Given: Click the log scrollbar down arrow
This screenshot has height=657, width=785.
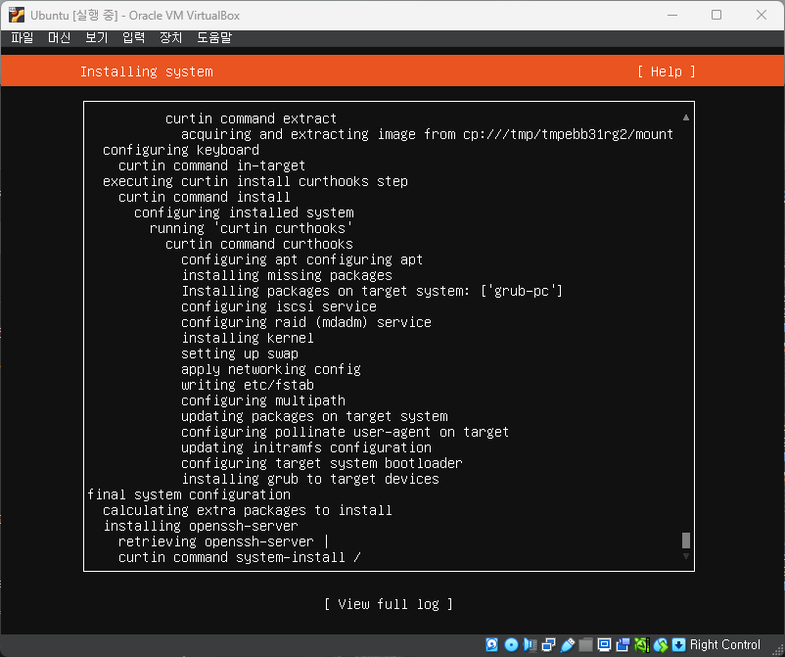Looking at the screenshot, I should [x=686, y=556].
